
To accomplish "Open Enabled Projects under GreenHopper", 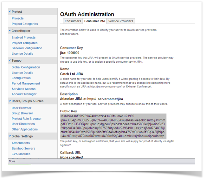I will (23, 38).
